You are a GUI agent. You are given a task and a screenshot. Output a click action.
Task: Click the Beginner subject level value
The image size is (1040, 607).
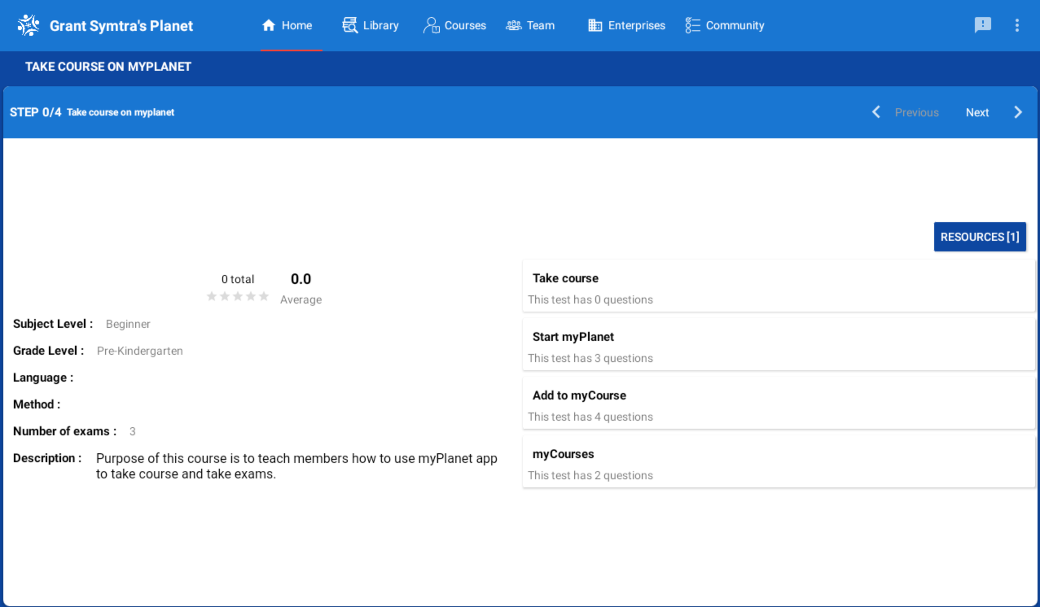[x=128, y=324]
